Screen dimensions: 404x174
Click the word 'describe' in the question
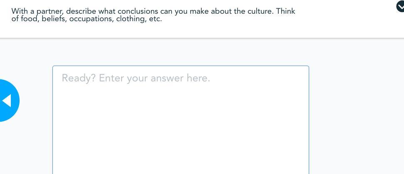pyautogui.click(x=81, y=11)
